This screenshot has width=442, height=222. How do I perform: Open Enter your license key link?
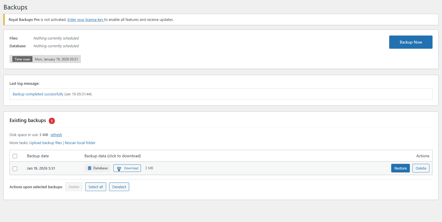click(x=85, y=19)
